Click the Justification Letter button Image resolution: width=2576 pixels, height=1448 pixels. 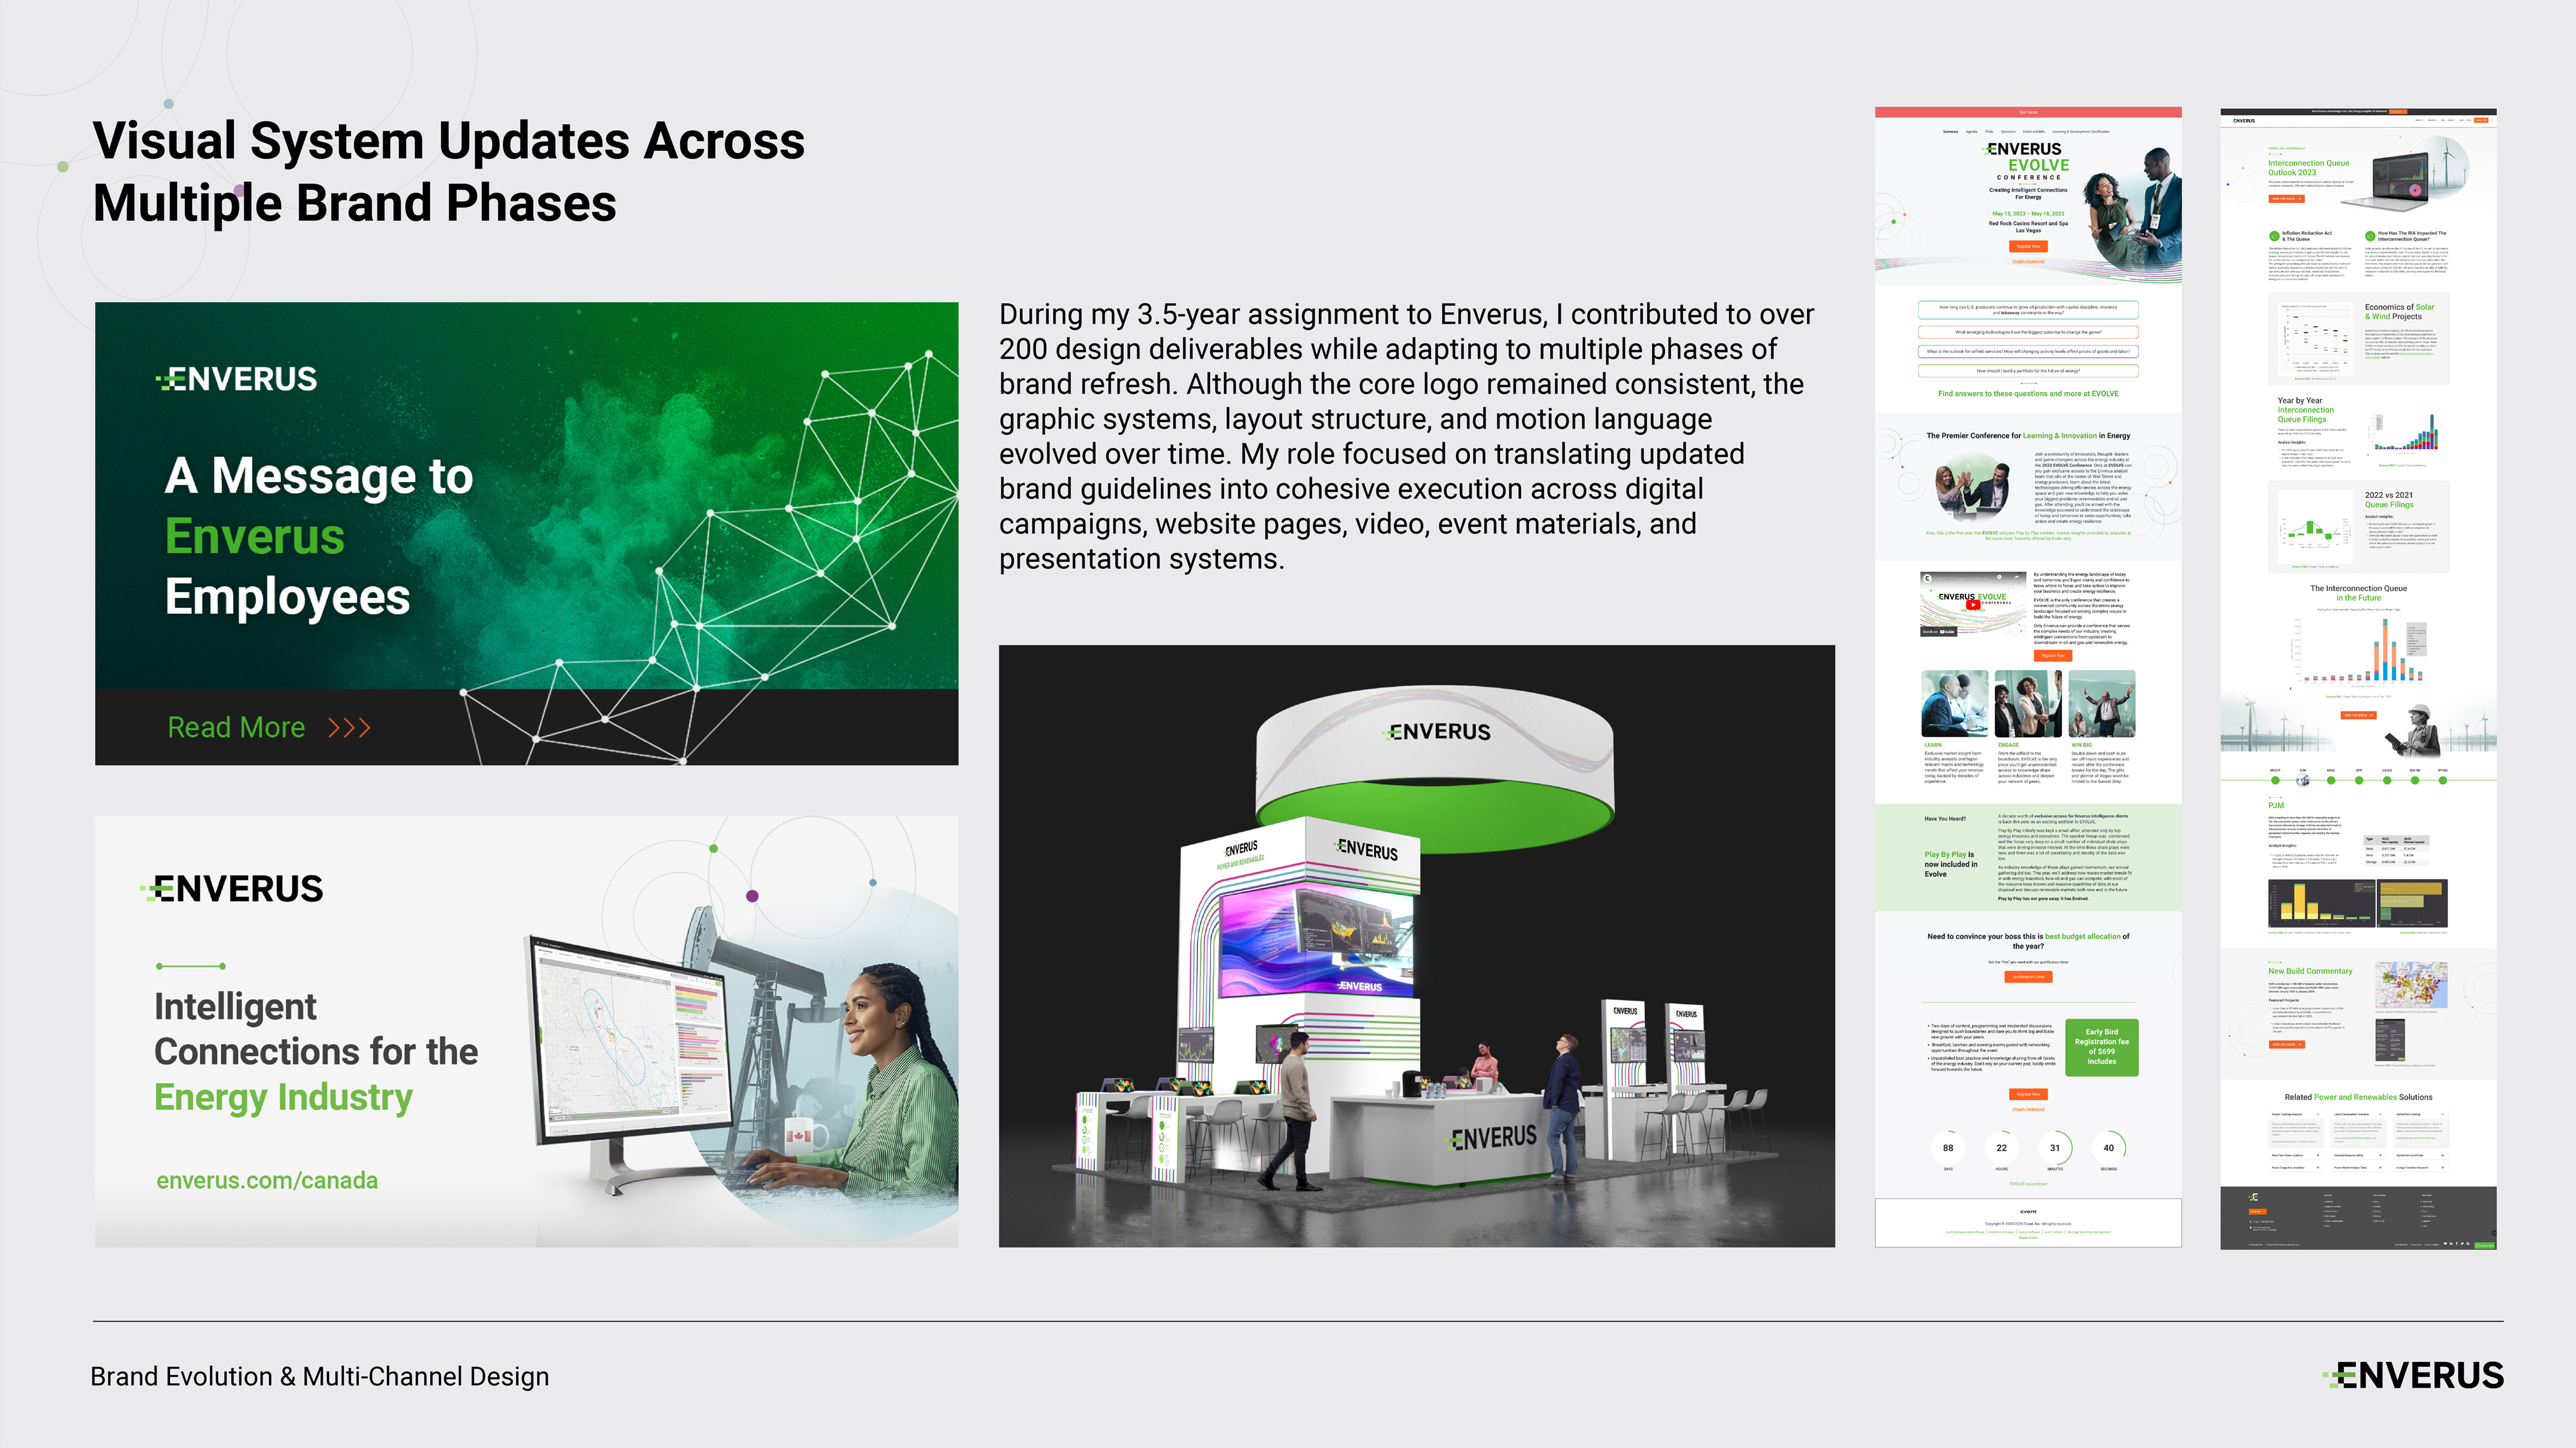point(2028,976)
